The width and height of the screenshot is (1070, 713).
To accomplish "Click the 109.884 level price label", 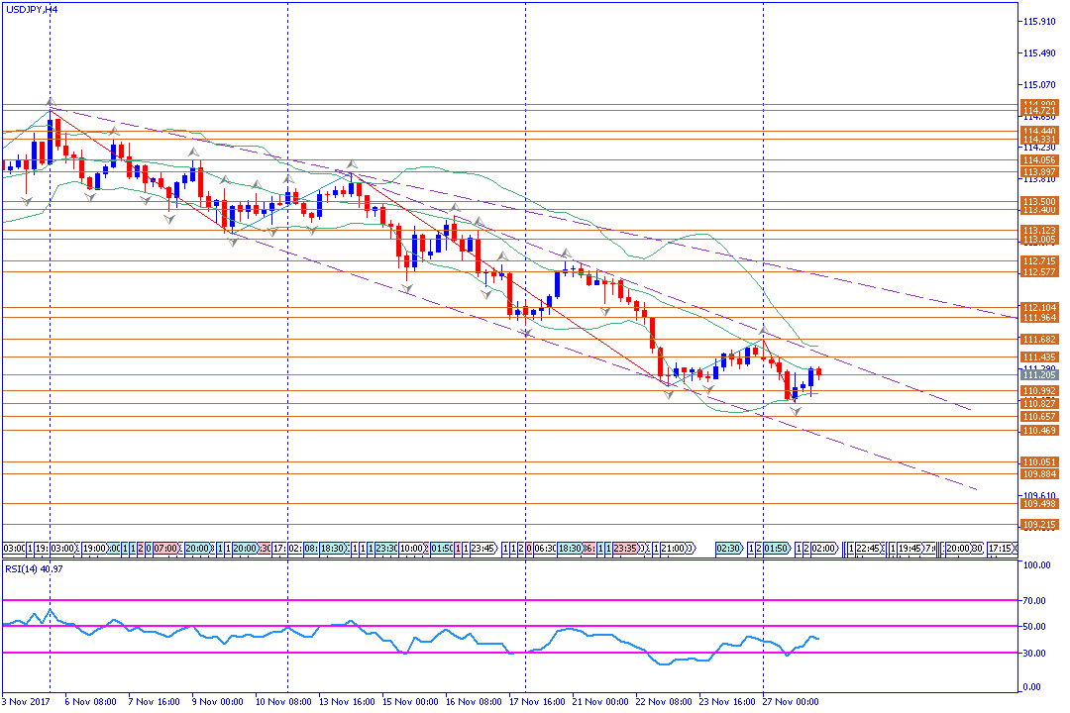I will (1038, 473).
